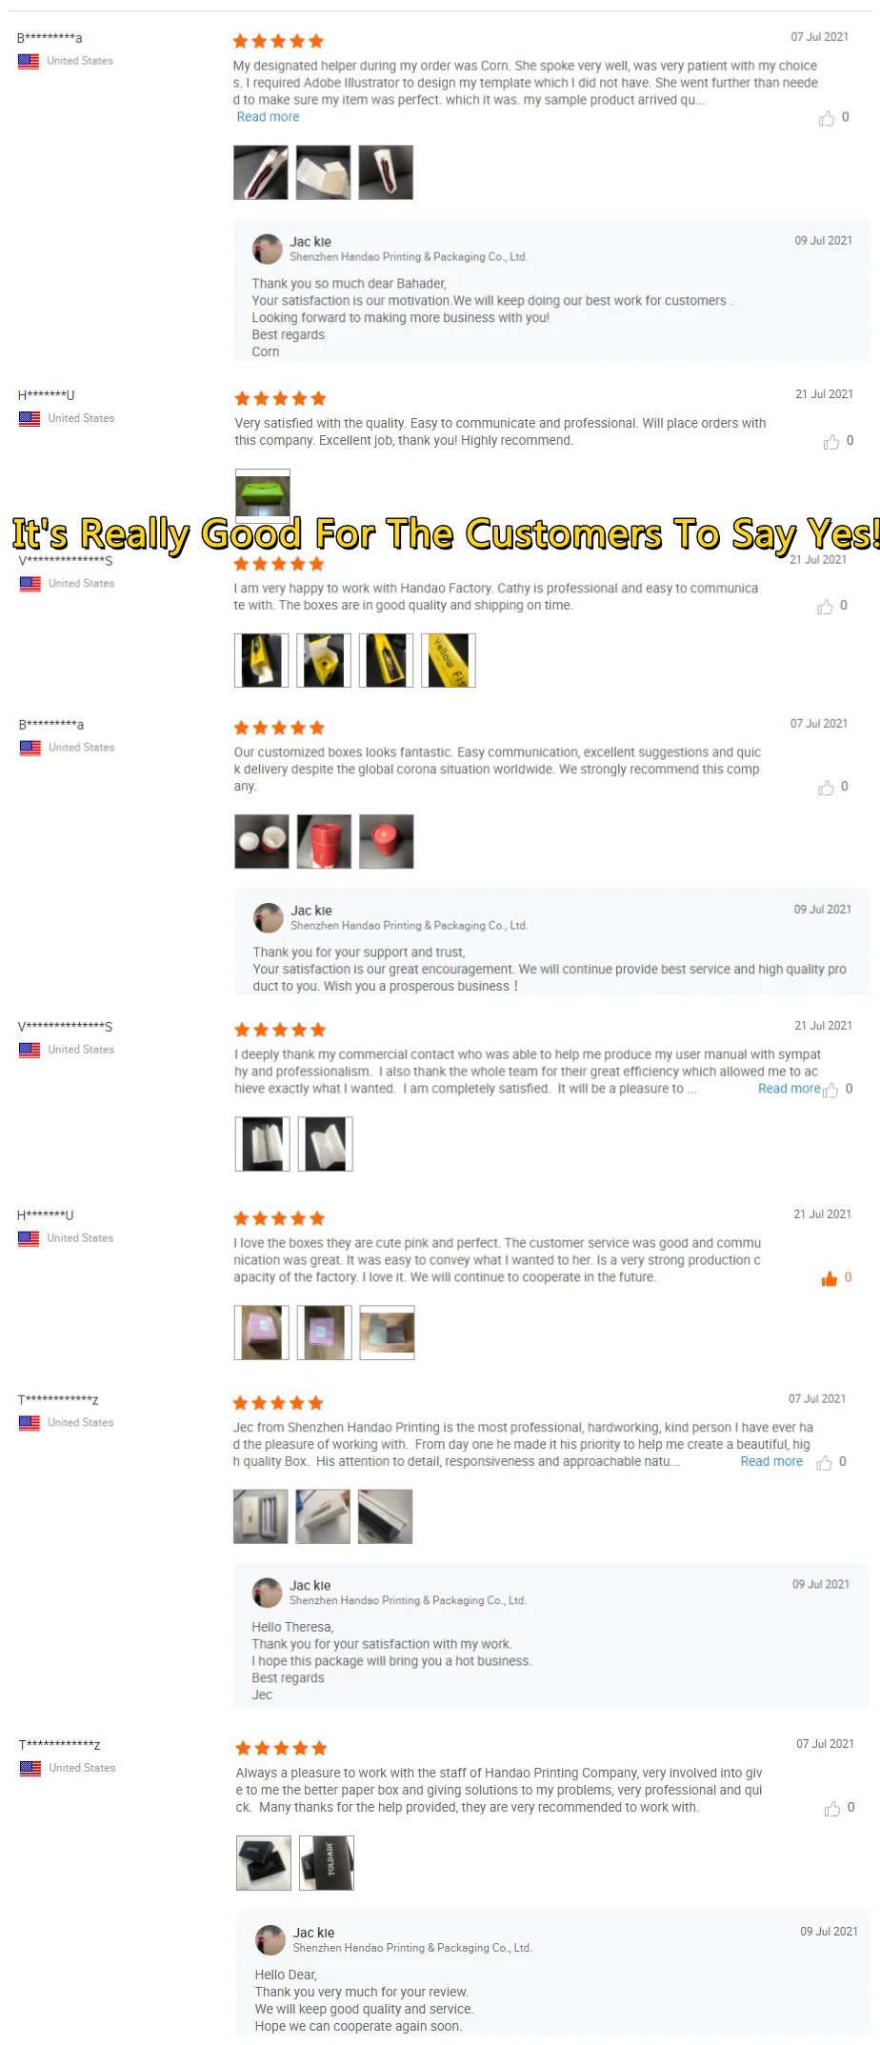
Task: Open first pink box review photo
Action: tap(262, 1332)
